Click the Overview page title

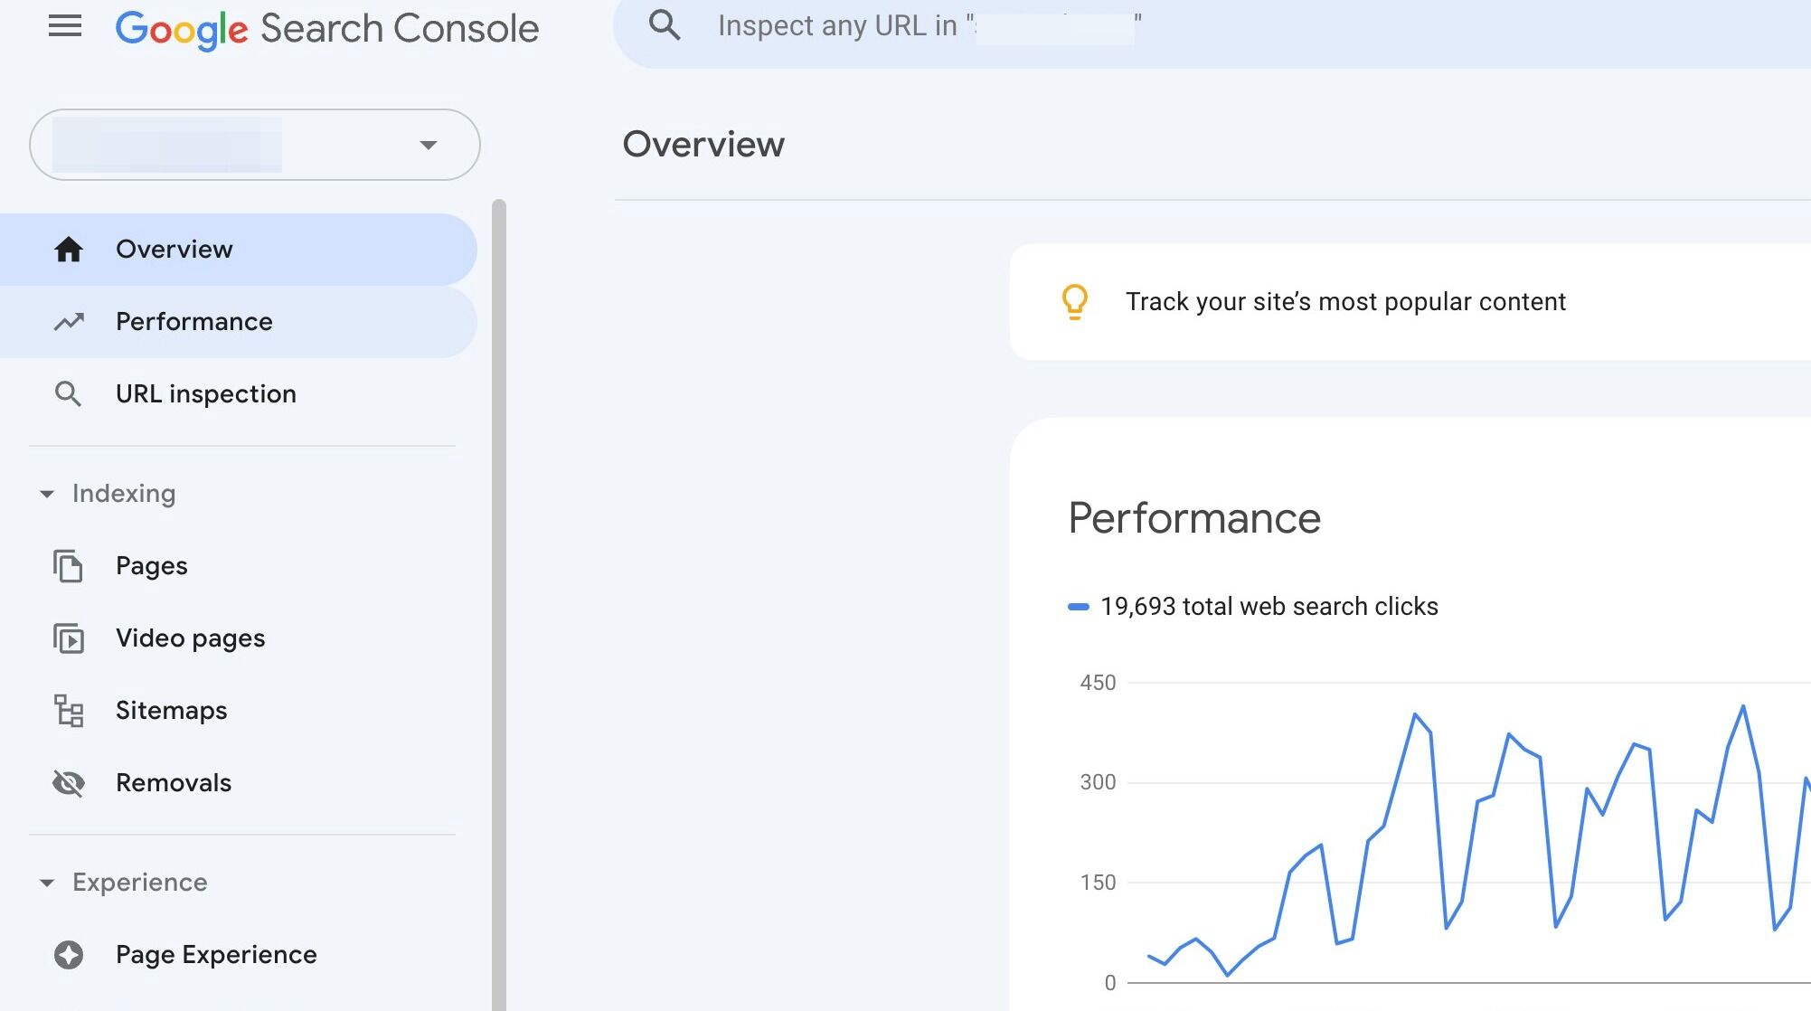point(703,145)
